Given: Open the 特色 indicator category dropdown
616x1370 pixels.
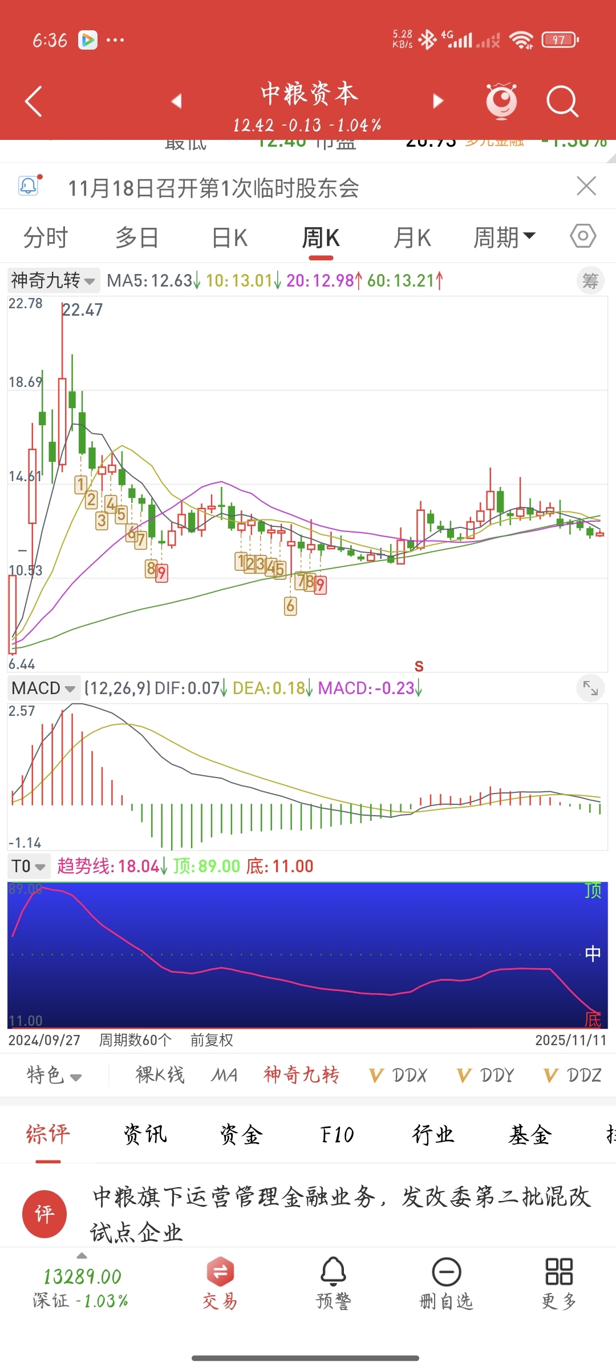Looking at the screenshot, I should click(54, 1075).
